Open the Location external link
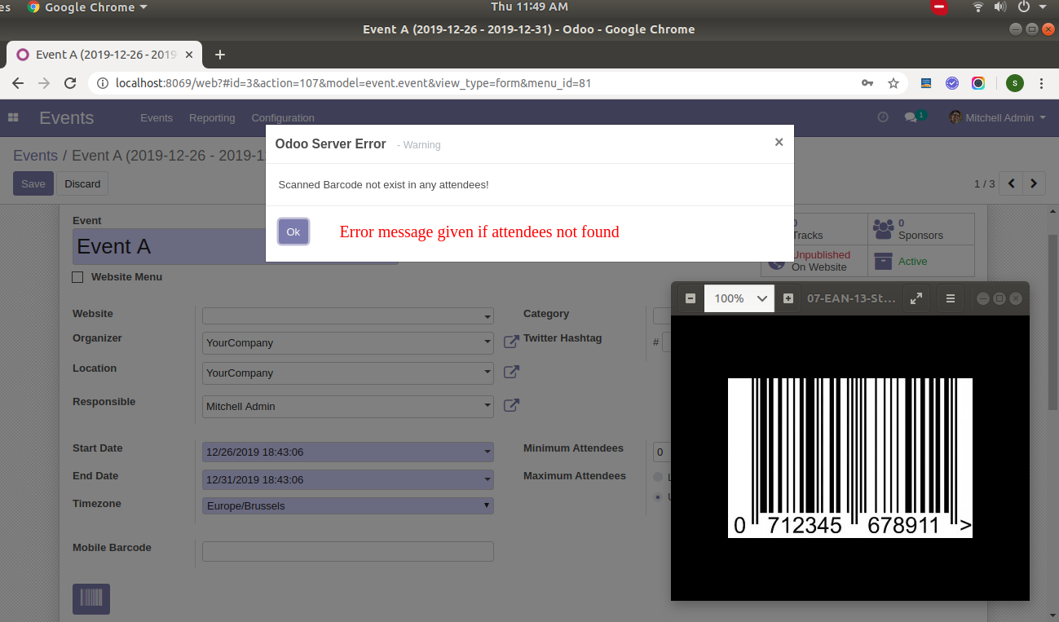This screenshot has width=1059, height=622. [511, 373]
